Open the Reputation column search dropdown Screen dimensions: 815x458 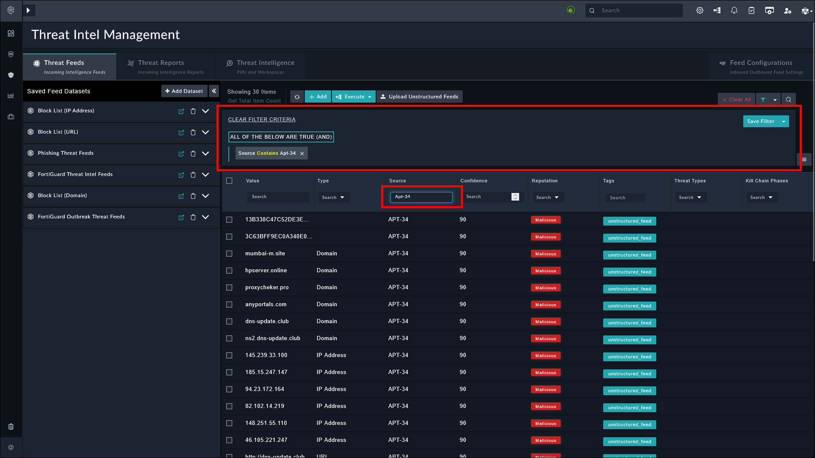(x=548, y=197)
